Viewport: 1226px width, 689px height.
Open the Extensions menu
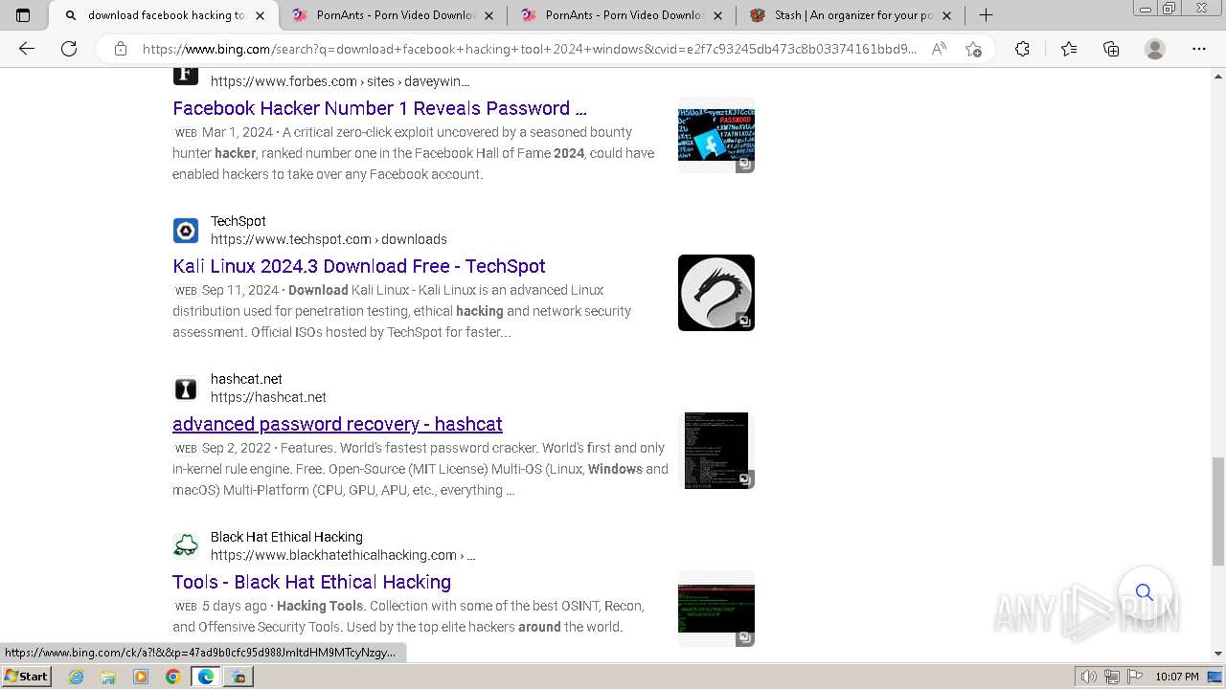point(1022,49)
